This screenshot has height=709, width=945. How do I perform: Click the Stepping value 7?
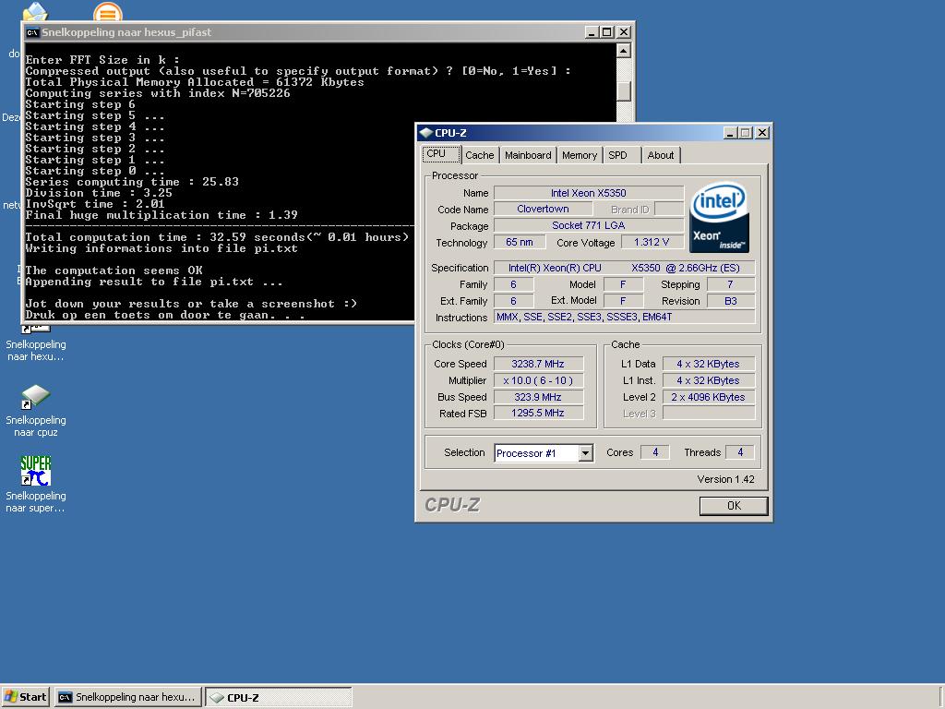click(x=731, y=284)
